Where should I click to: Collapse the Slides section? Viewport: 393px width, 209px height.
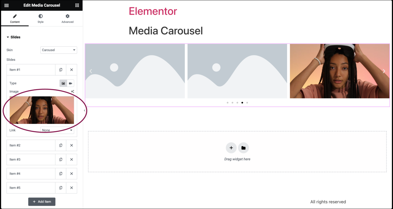tap(14, 37)
